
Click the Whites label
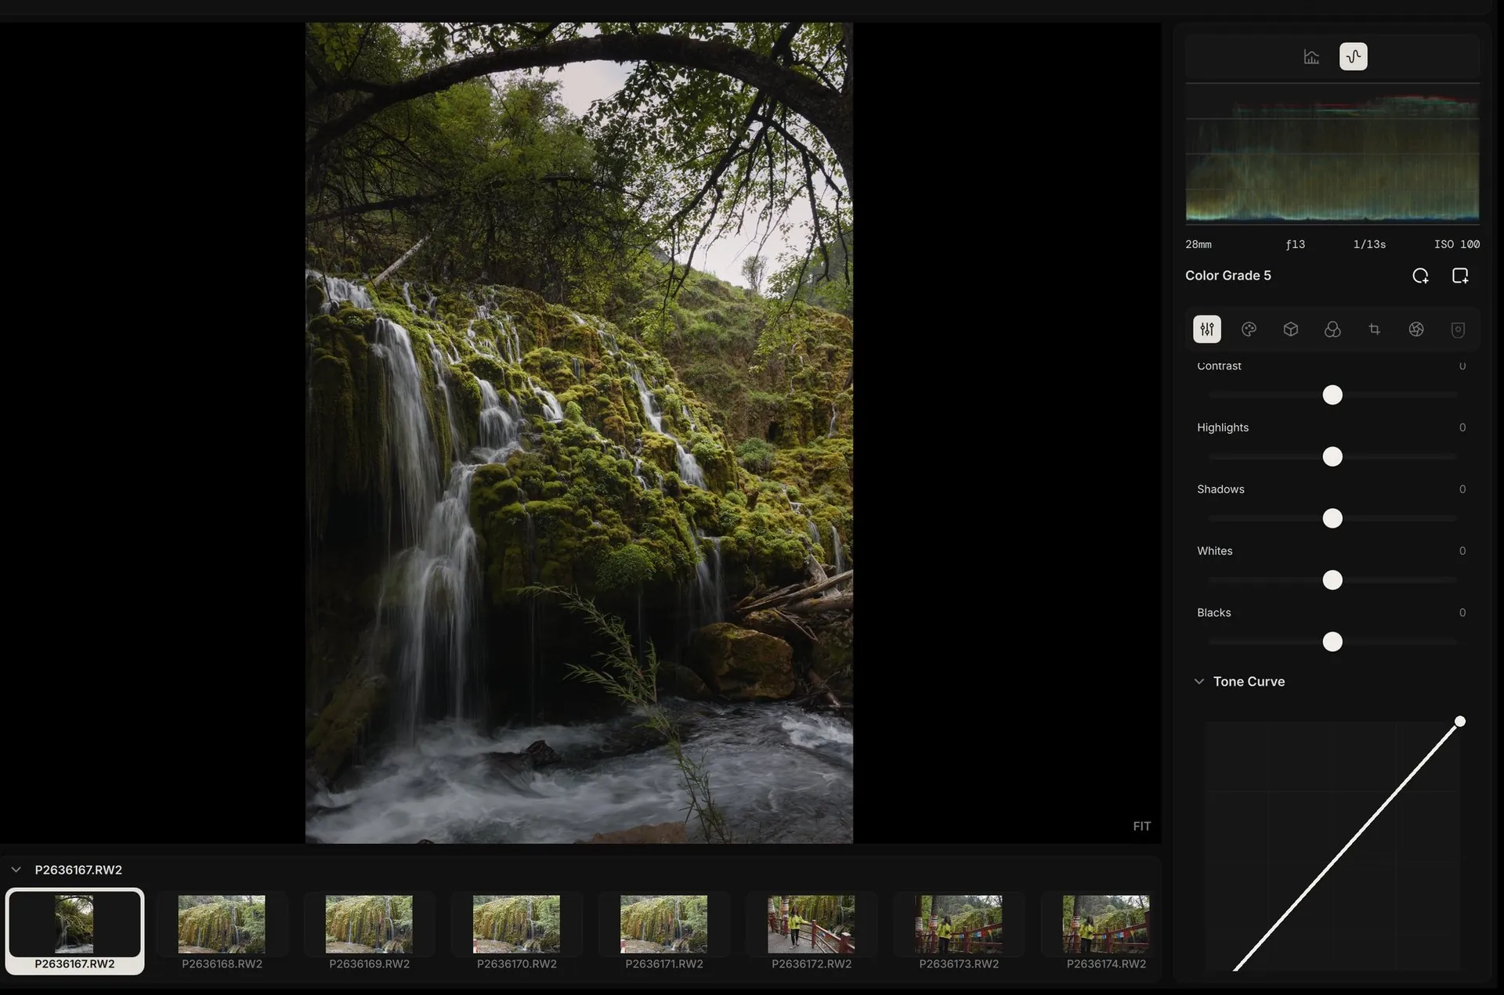[x=1214, y=551]
